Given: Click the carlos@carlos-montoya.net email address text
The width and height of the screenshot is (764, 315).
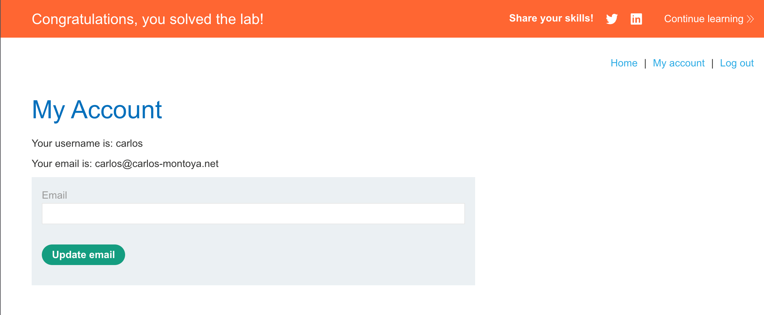Looking at the screenshot, I should 156,164.
